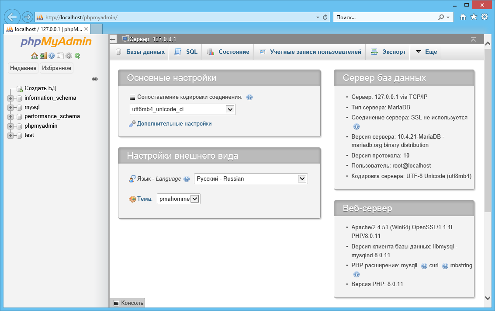
Task: Open the information_schema database name
Action: point(50,98)
